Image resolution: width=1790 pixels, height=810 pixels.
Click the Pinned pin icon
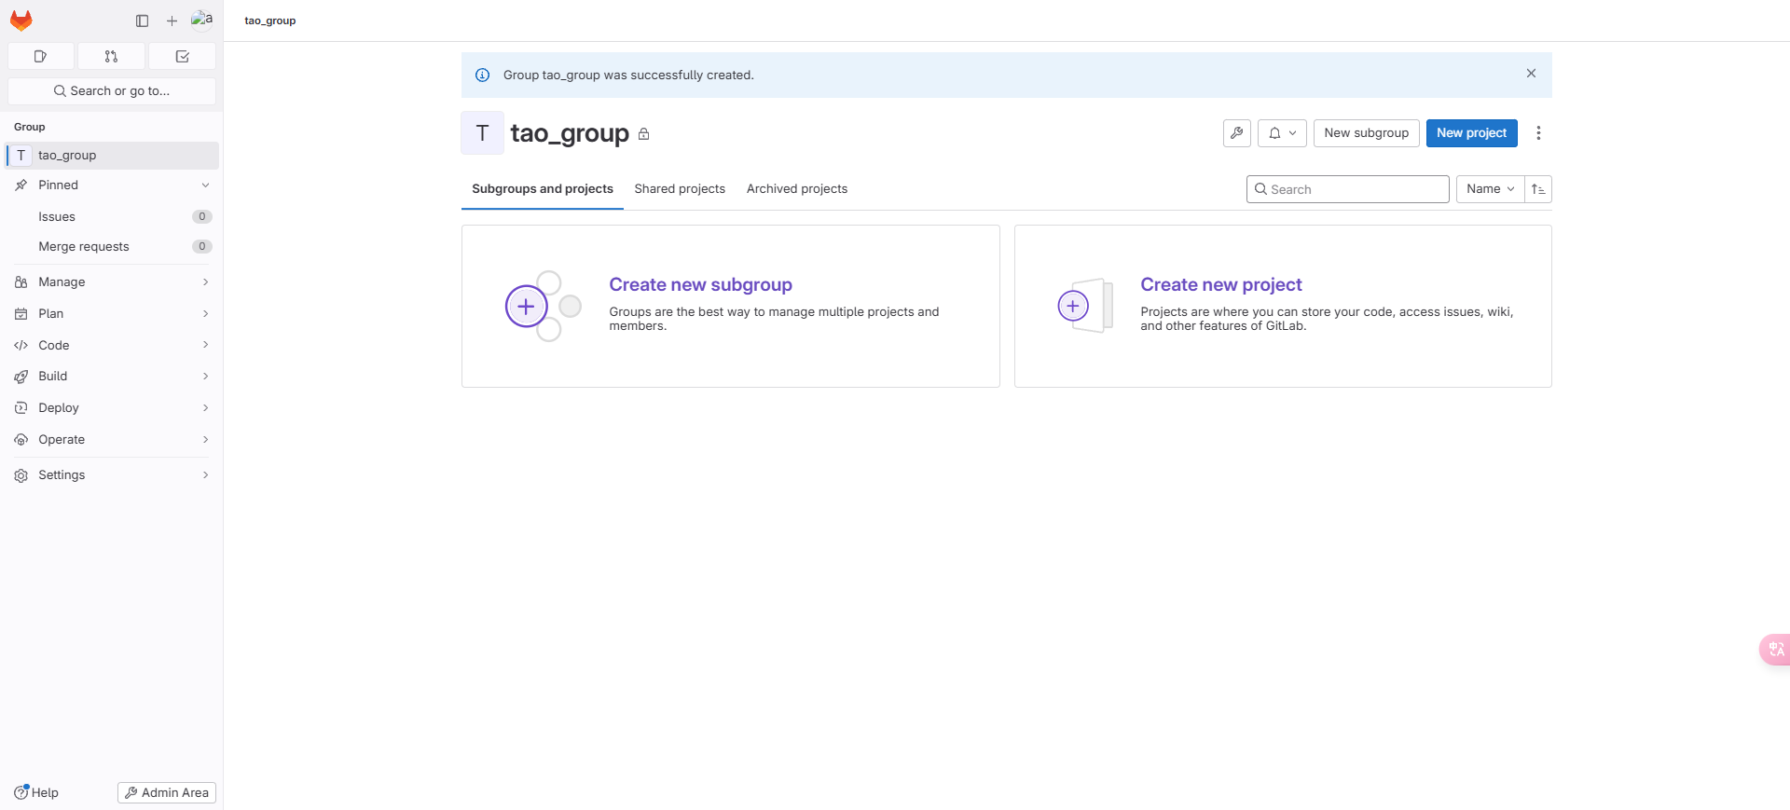(21, 185)
